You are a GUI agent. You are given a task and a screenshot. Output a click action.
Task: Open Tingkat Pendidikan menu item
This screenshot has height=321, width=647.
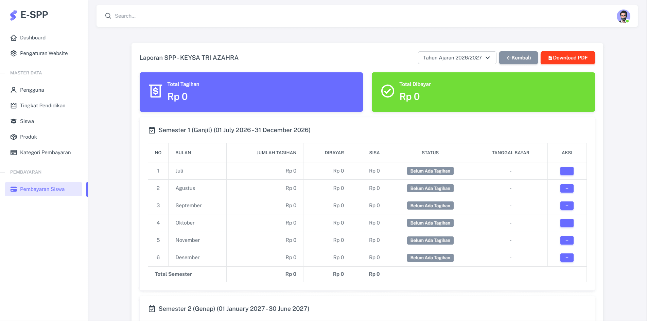click(x=43, y=106)
